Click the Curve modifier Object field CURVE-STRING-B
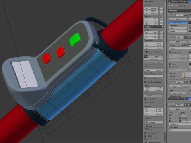Image resolution: width=191 pixels, height=143 pixels. (178, 93)
